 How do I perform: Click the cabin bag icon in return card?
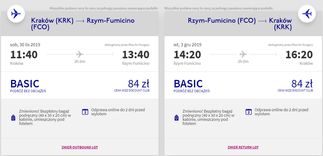pos(177,118)
